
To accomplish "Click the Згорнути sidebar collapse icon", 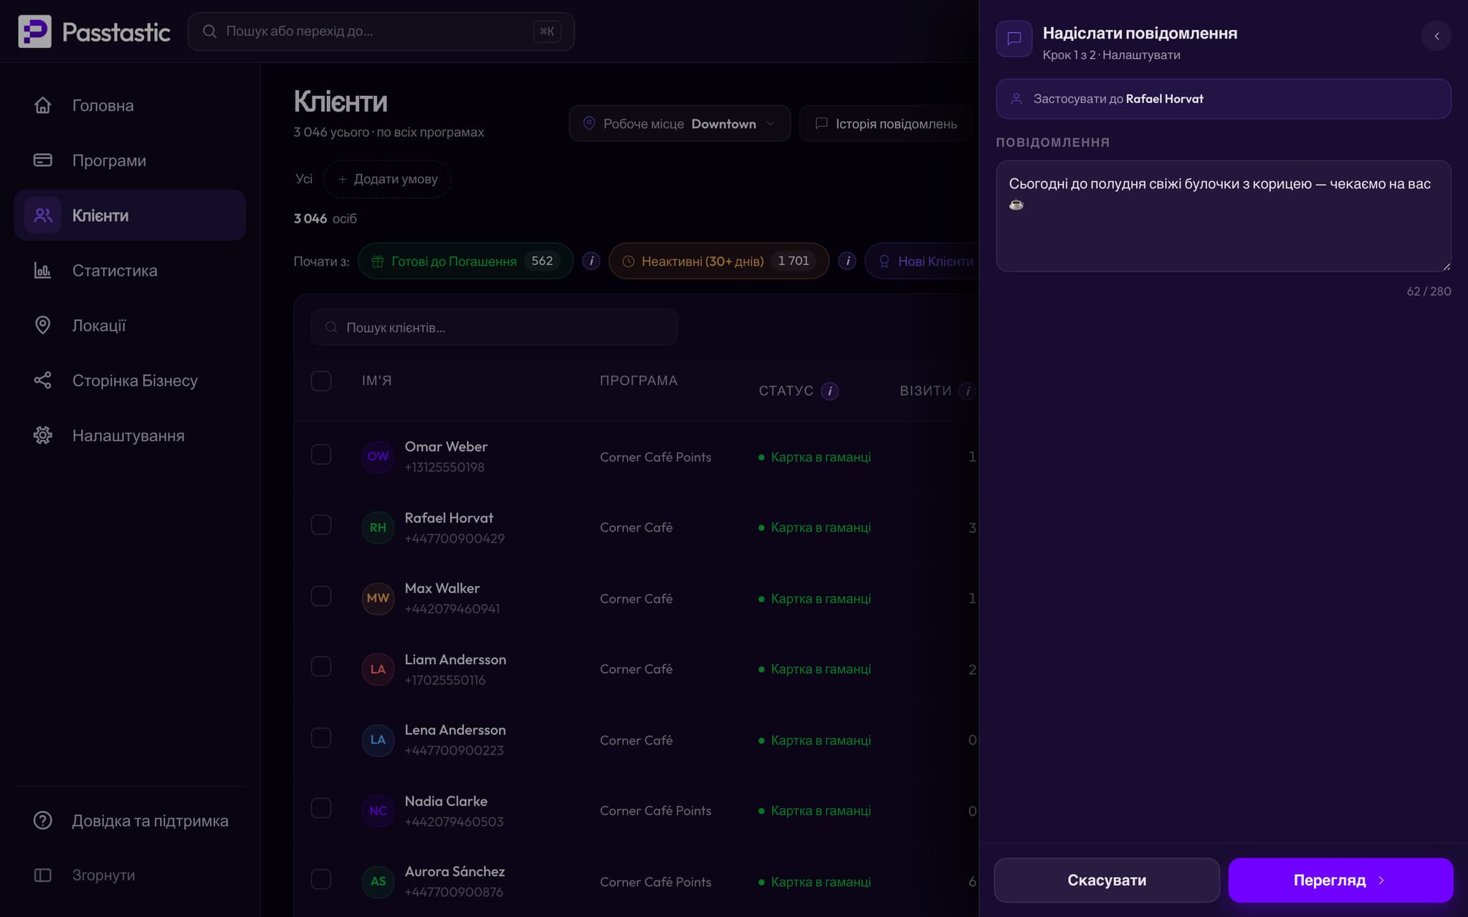I will point(43,875).
